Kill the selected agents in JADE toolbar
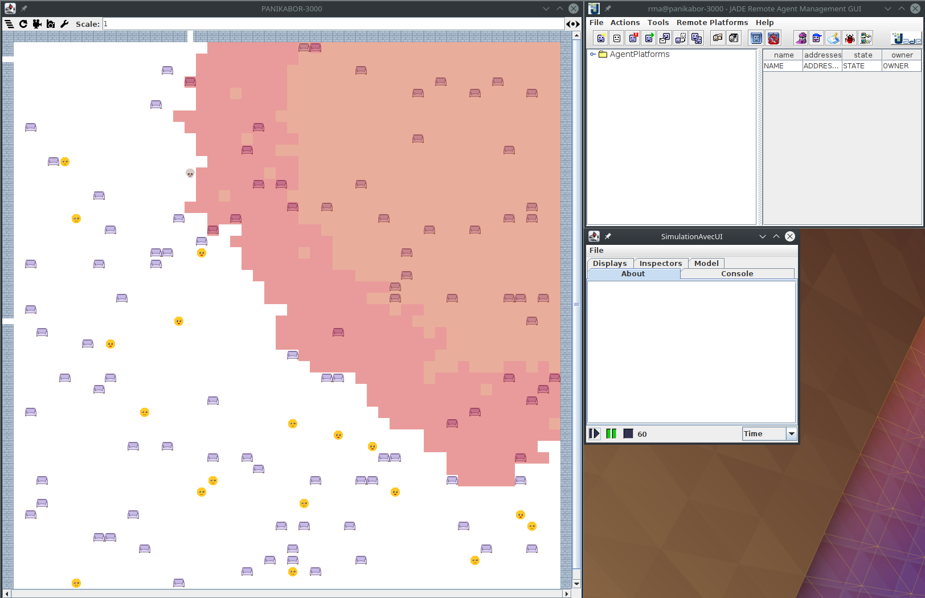Image resolution: width=925 pixels, height=598 pixels. pyautogui.click(x=617, y=38)
